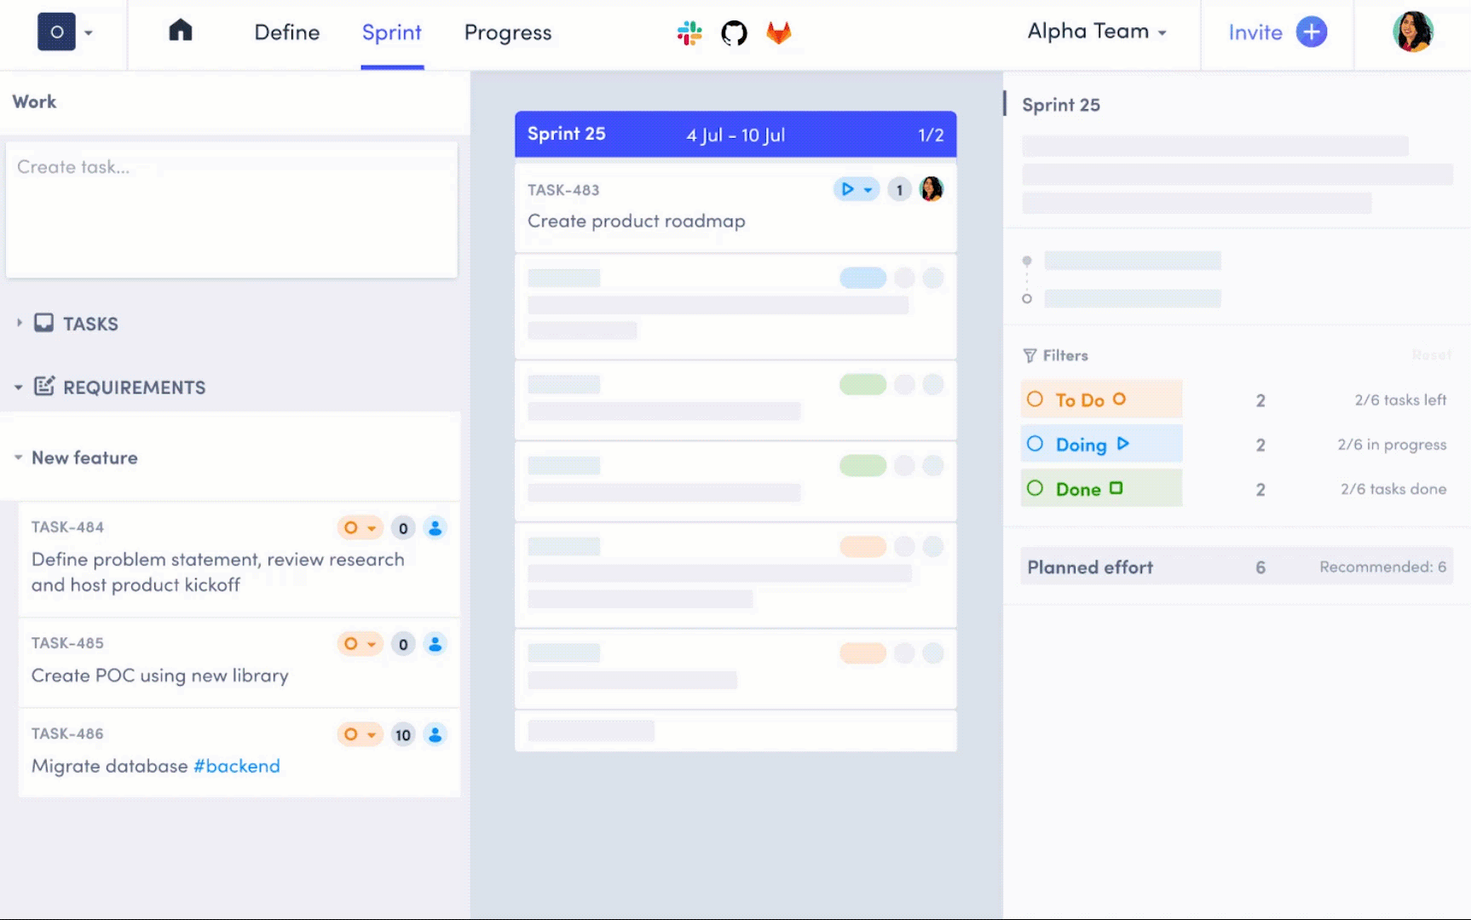1471x920 pixels.
Task: Click your profile avatar in the top-right
Action: [x=1414, y=32]
